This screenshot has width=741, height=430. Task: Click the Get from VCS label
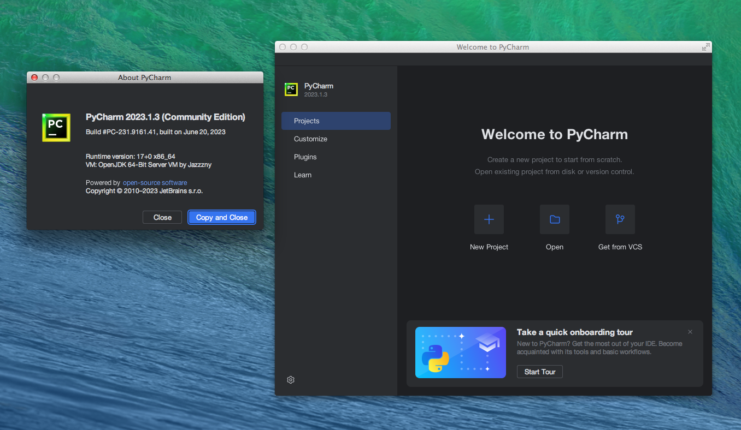pos(620,247)
